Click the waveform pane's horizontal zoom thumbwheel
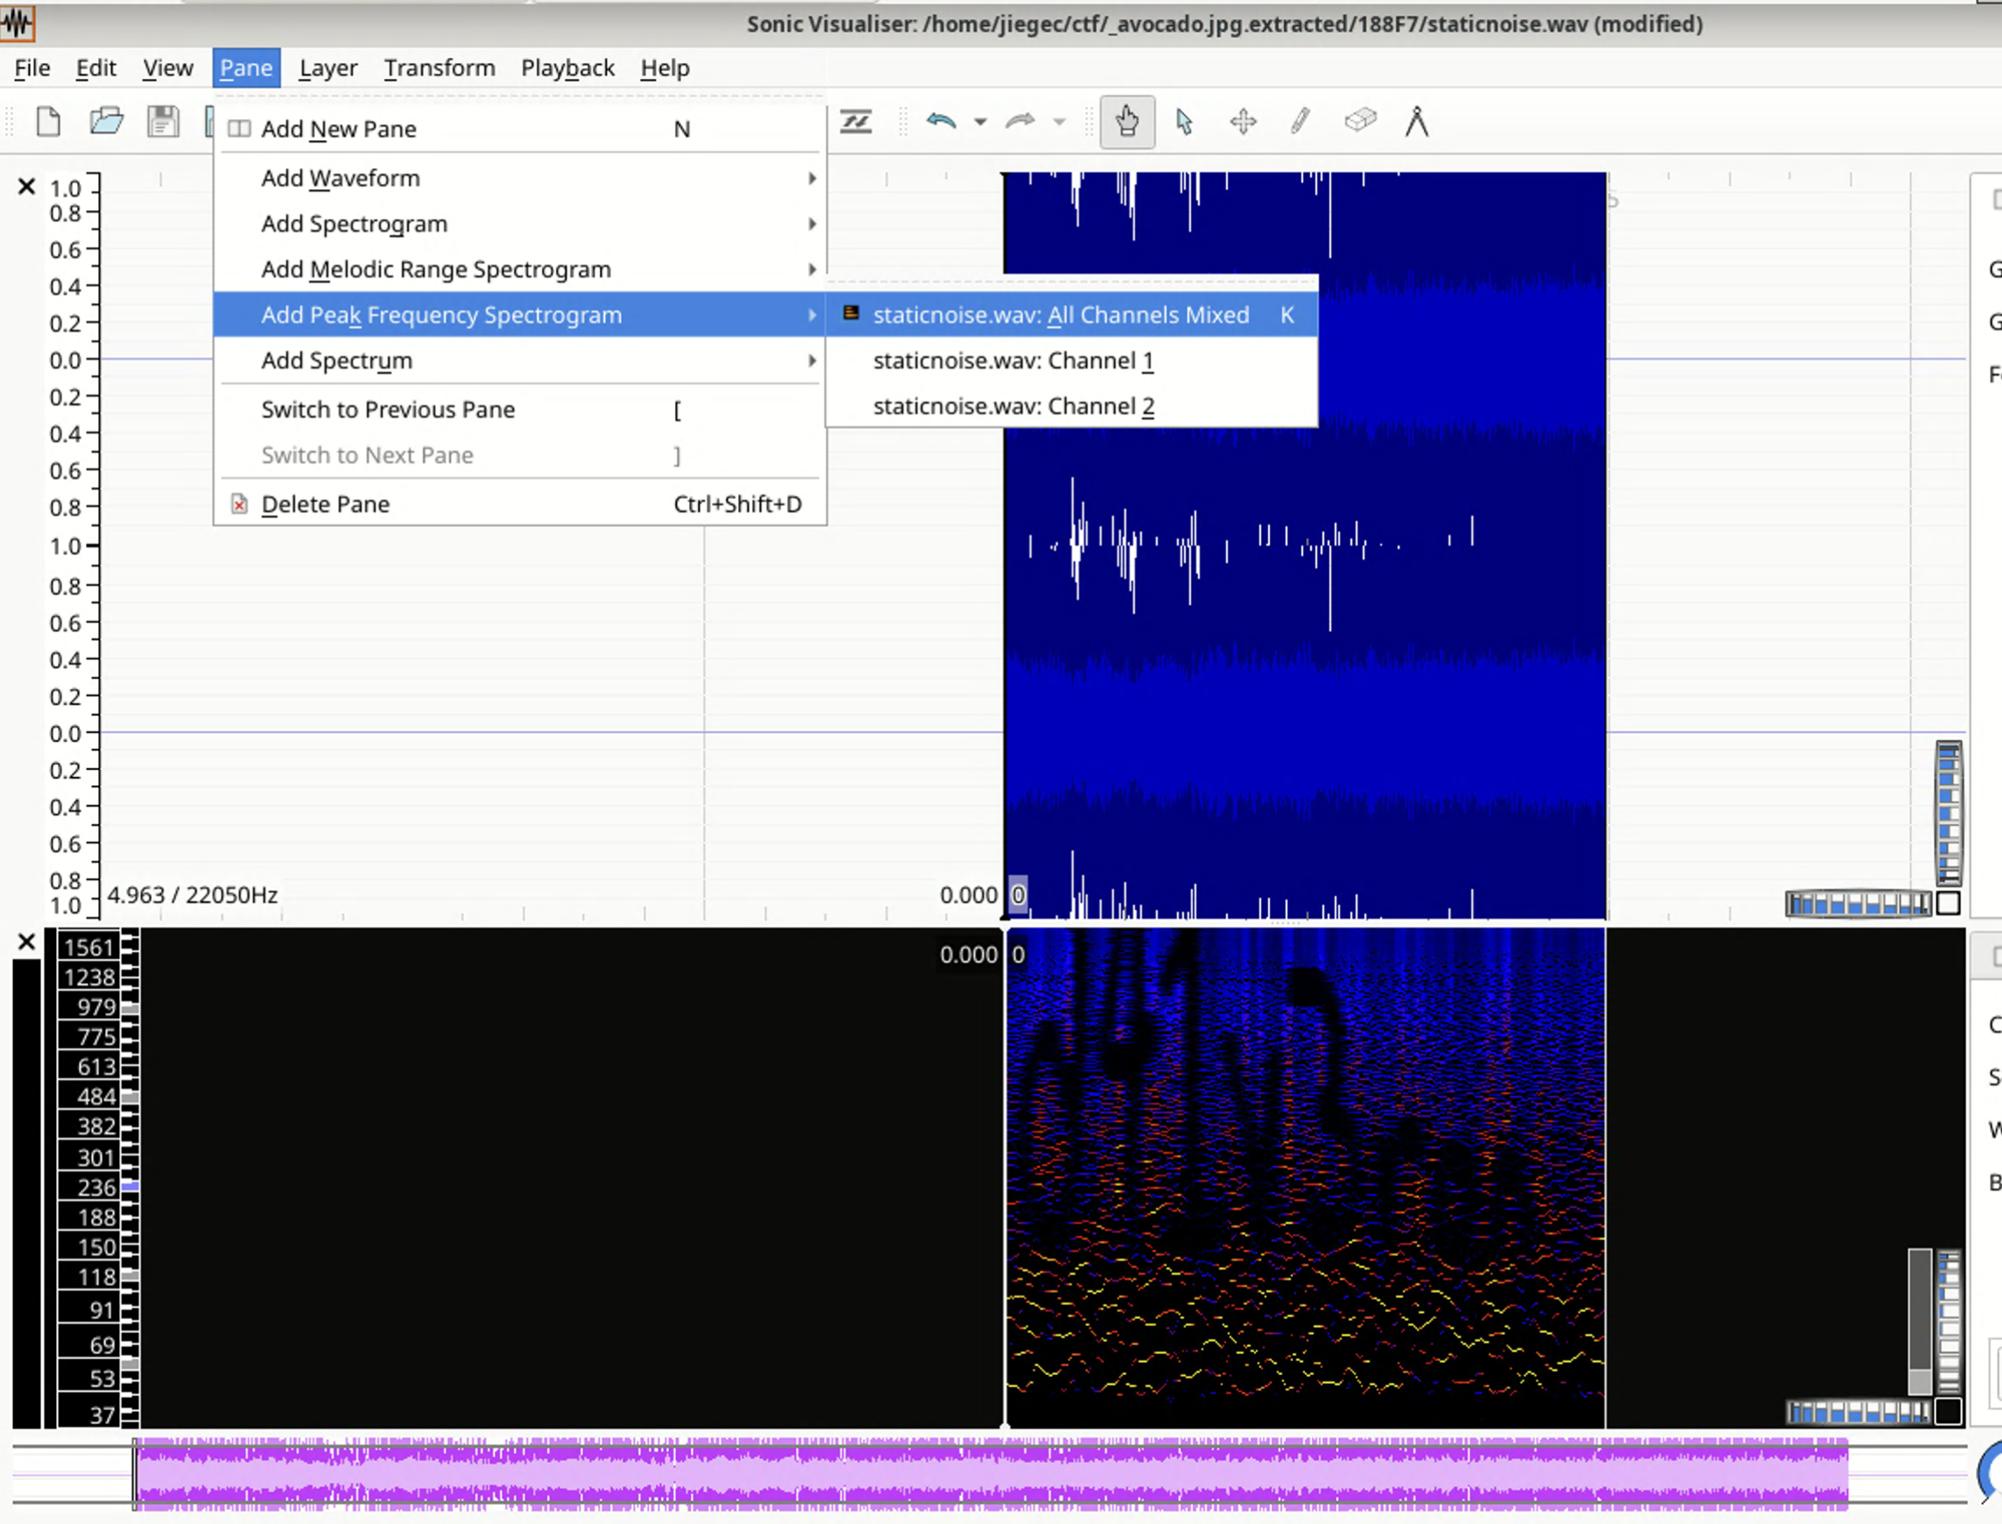 click(x=1857, y=904)
